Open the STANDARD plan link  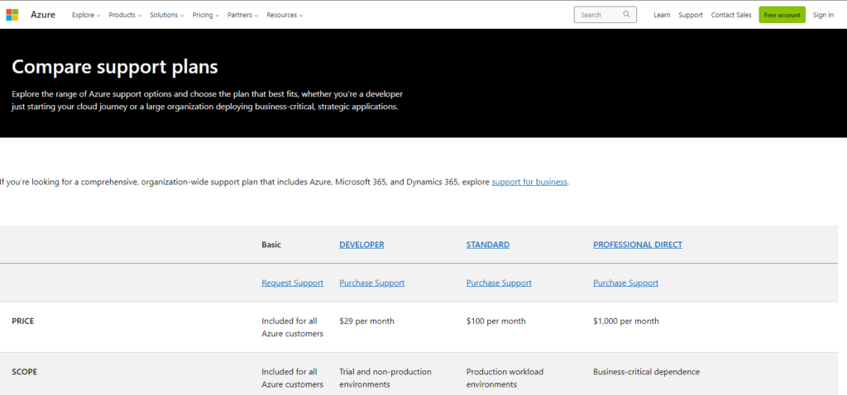click(488, 245)
